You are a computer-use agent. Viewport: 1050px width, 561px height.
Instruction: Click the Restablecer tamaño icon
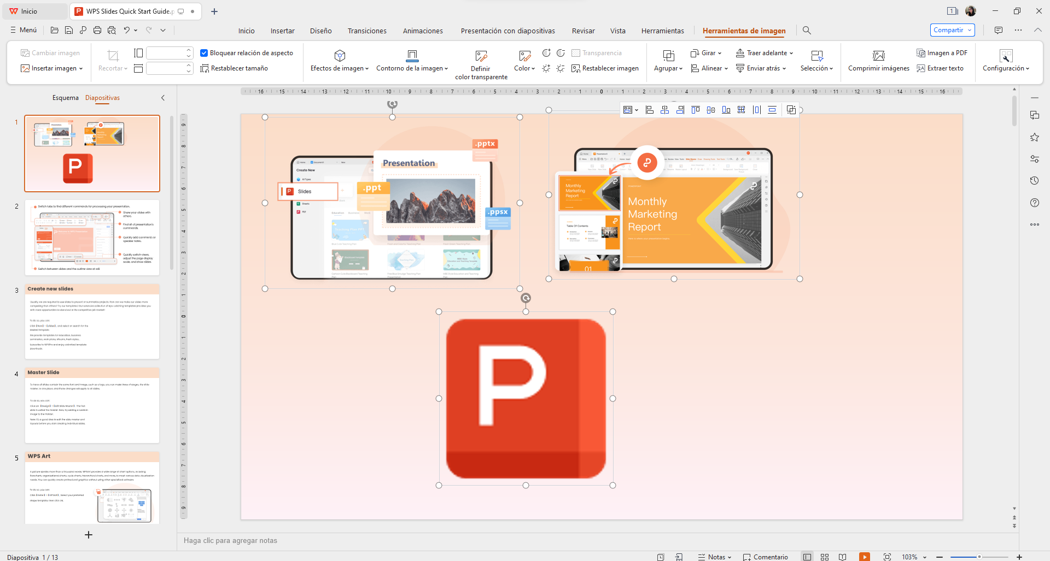coord(205,68)
